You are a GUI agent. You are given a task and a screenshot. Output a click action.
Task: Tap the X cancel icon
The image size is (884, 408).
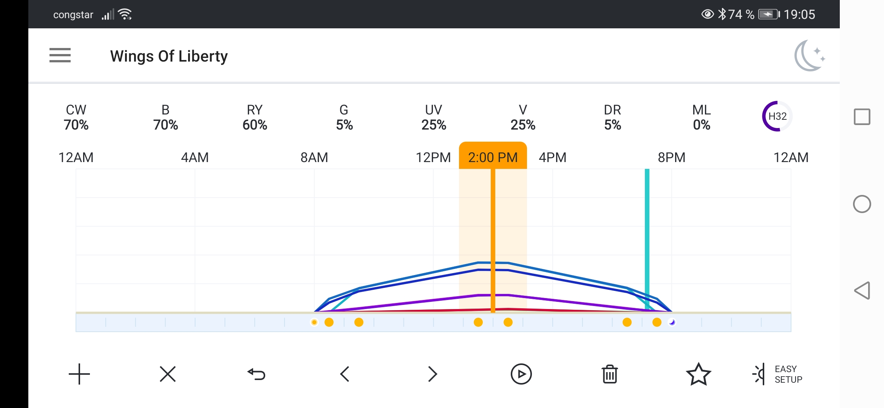click(x=168, y=374)
